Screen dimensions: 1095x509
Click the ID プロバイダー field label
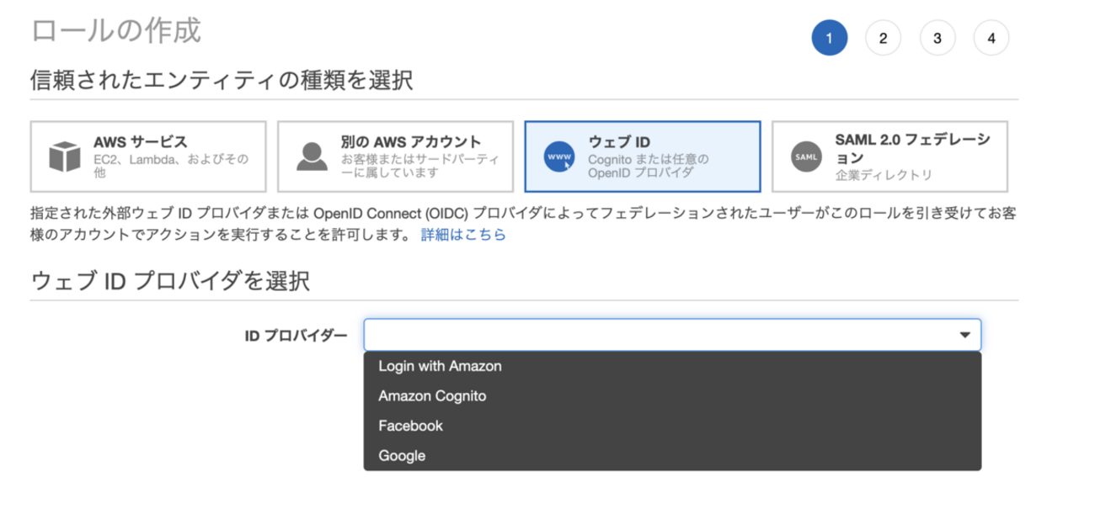click(295, 335)
